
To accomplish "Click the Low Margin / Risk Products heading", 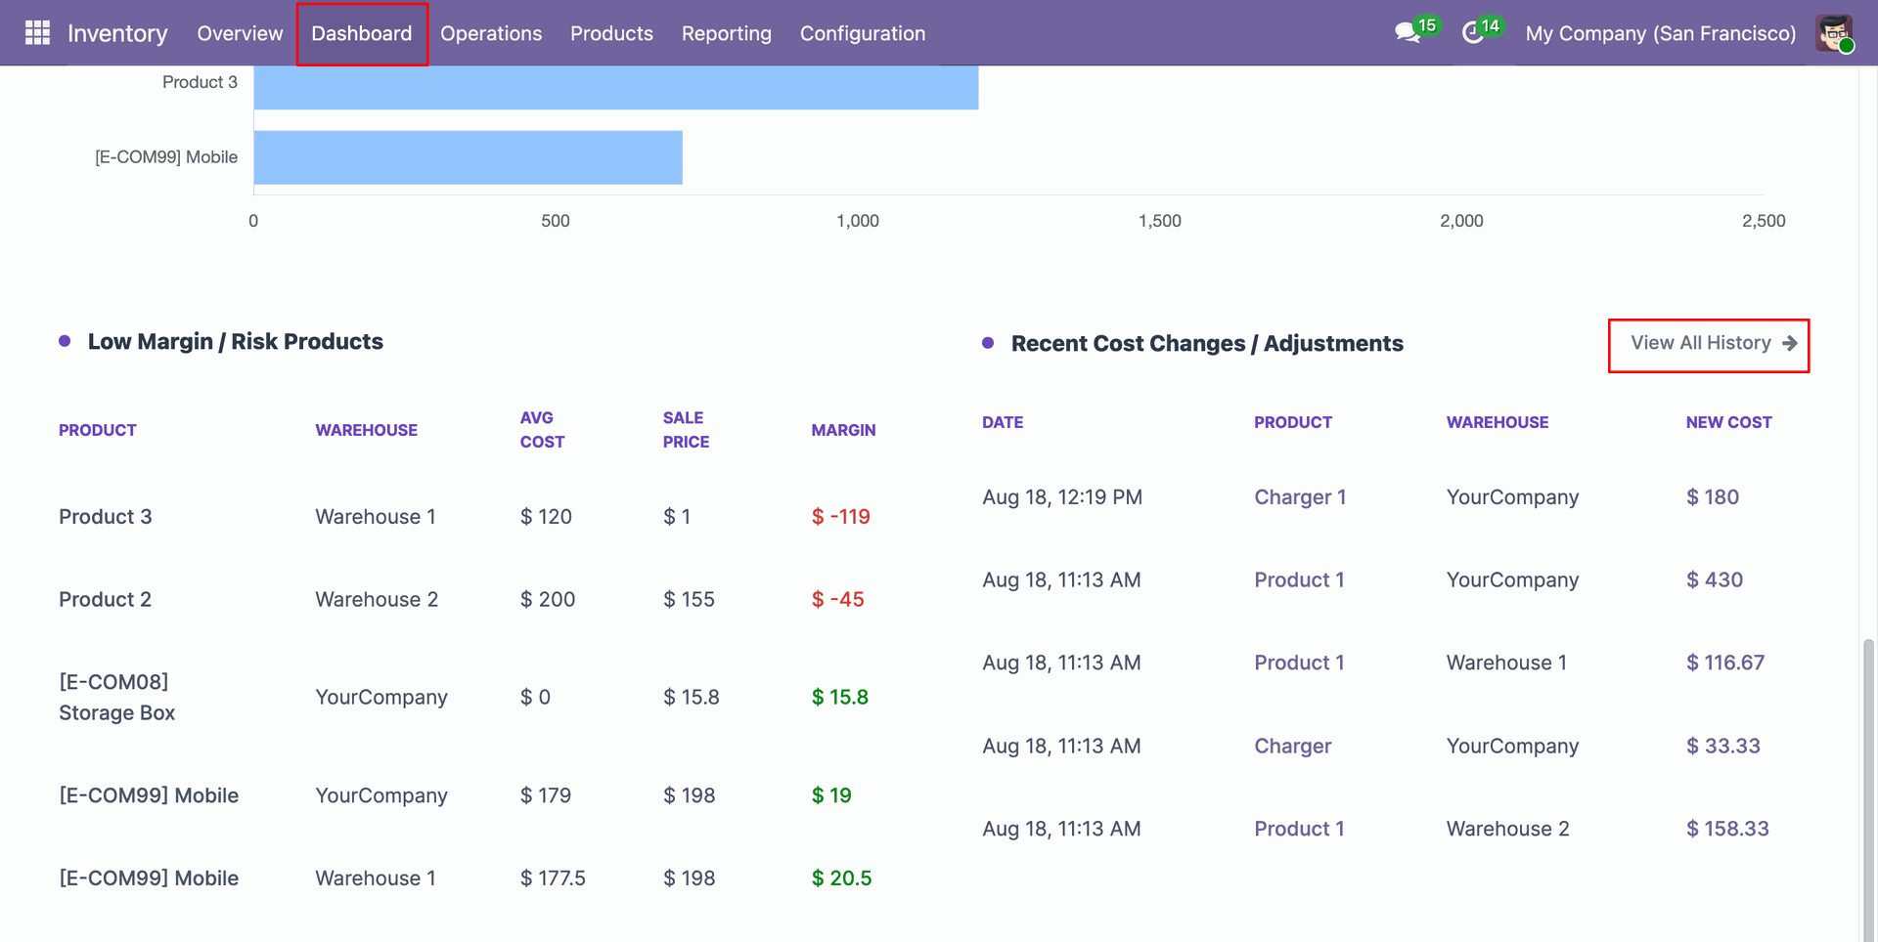I will (x=235, y=341).
